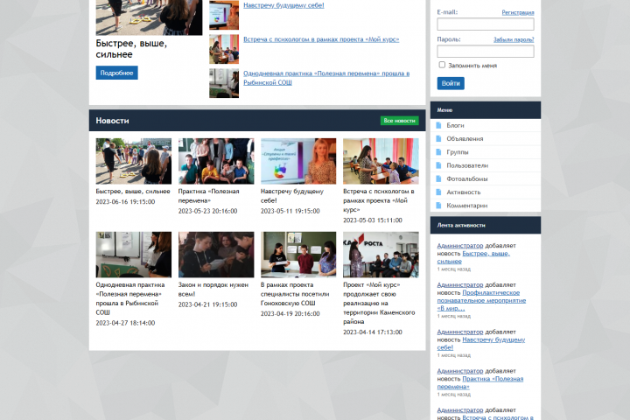Open the Пользователи menu item

(486, 165)
